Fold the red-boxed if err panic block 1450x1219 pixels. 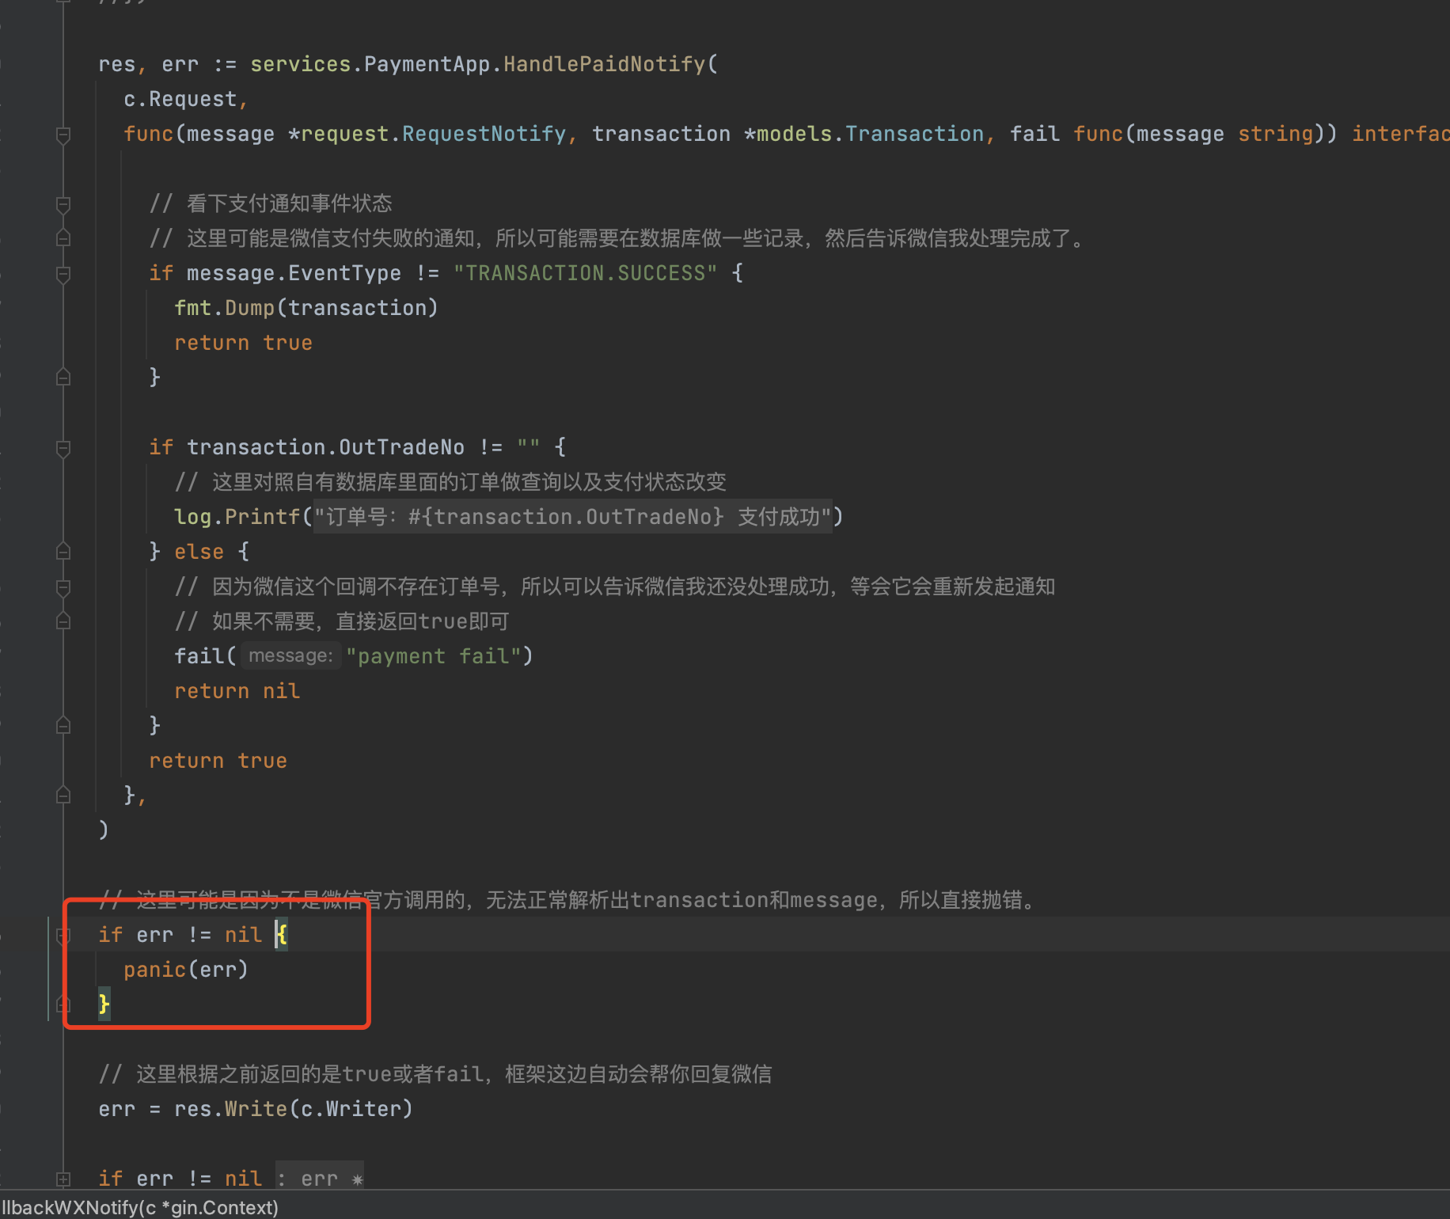pyautogui.click(x=63, y=936)
